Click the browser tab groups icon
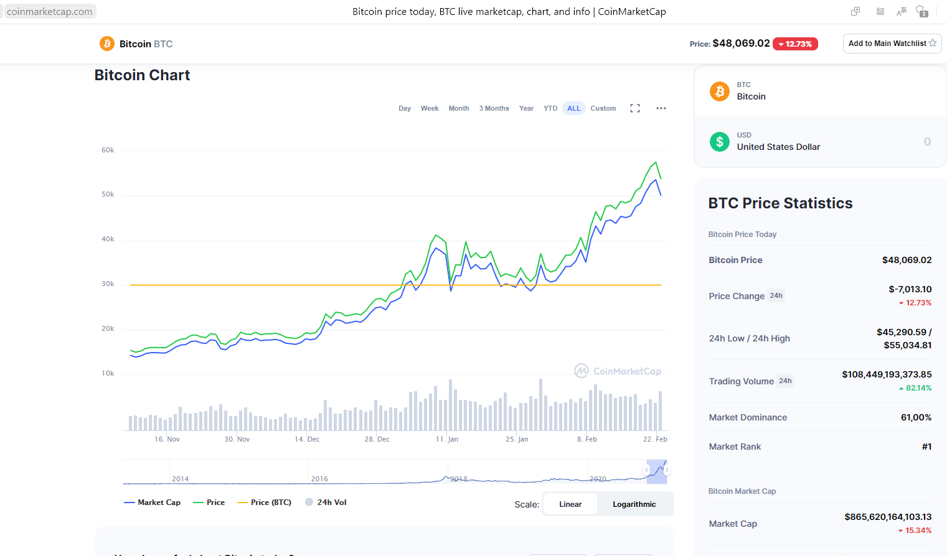The width and height of the screenshot is (947, 556). 855,11
